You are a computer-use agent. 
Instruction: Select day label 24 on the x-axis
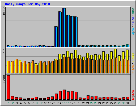pyautogui.click(x=100, y=103)
